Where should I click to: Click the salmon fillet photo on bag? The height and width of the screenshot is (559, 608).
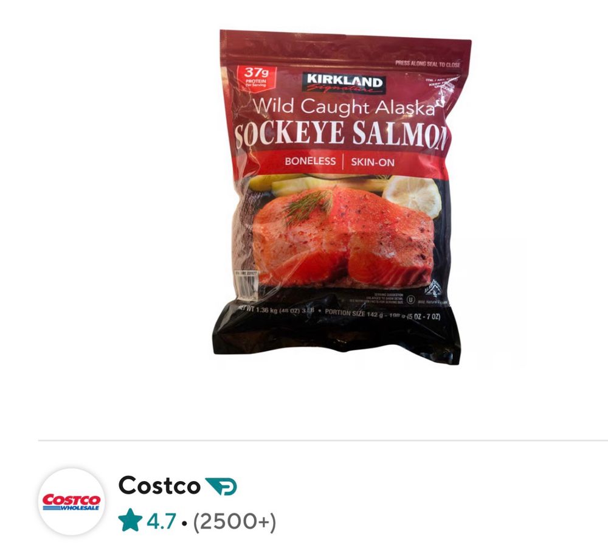(344, 236)
